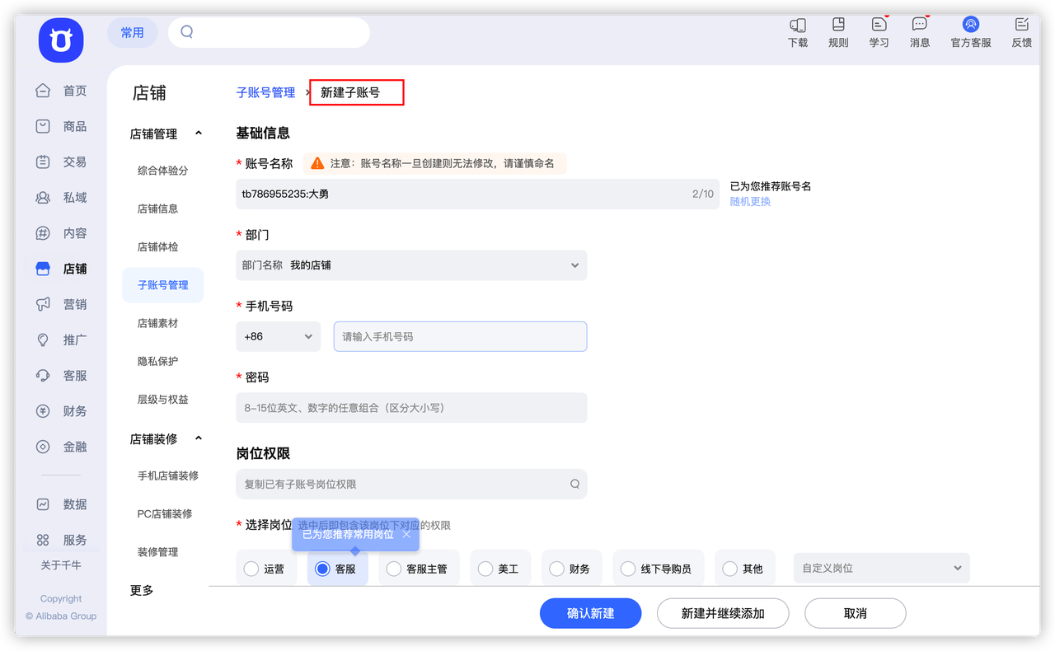Click the search magnifier icon in top bar
This screenshot has height=651, width=1055.
(187, 32)
